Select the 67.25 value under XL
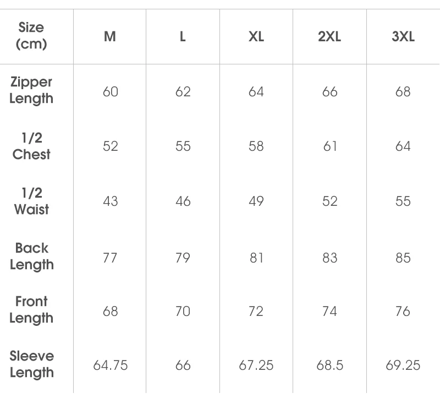 [256, 365]
